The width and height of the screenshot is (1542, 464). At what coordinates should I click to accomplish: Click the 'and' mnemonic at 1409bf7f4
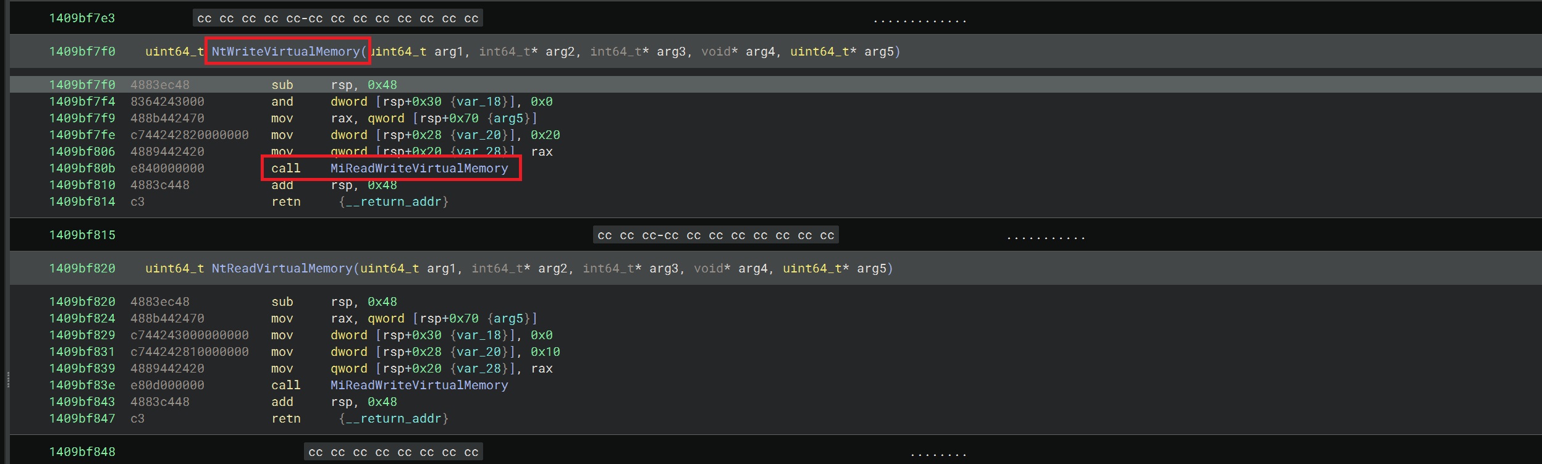tap(282, 101)
